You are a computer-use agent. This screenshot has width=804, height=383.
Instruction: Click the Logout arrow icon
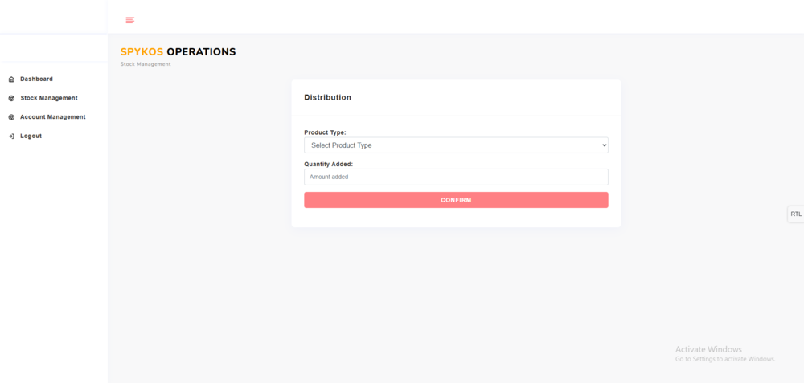tap(11, 136)
